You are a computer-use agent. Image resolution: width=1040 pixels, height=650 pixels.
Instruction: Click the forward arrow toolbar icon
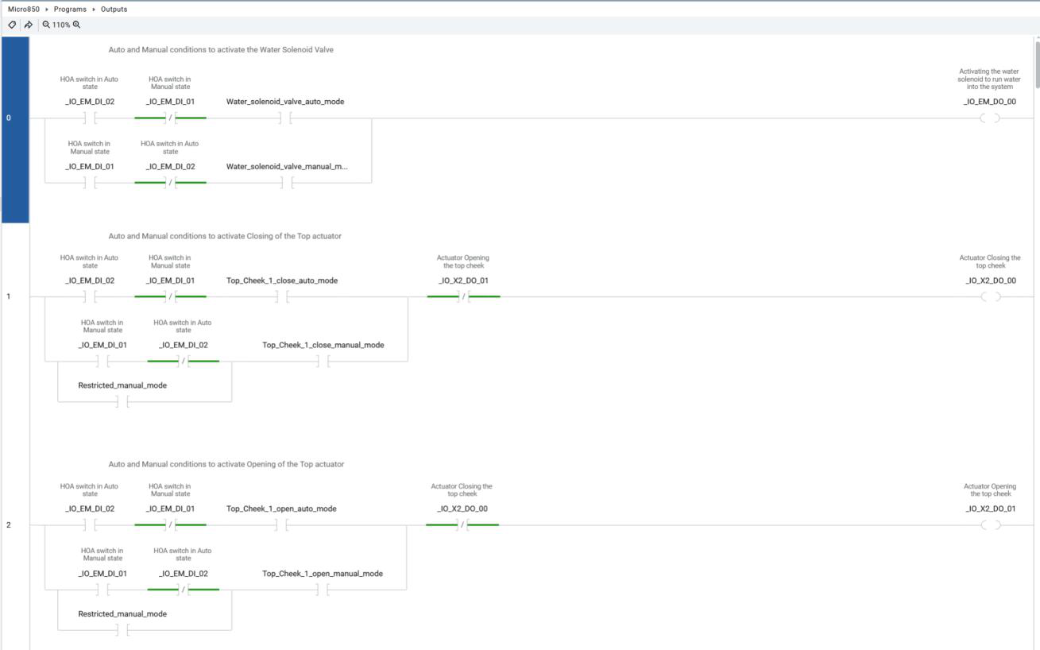coord(28,25)
